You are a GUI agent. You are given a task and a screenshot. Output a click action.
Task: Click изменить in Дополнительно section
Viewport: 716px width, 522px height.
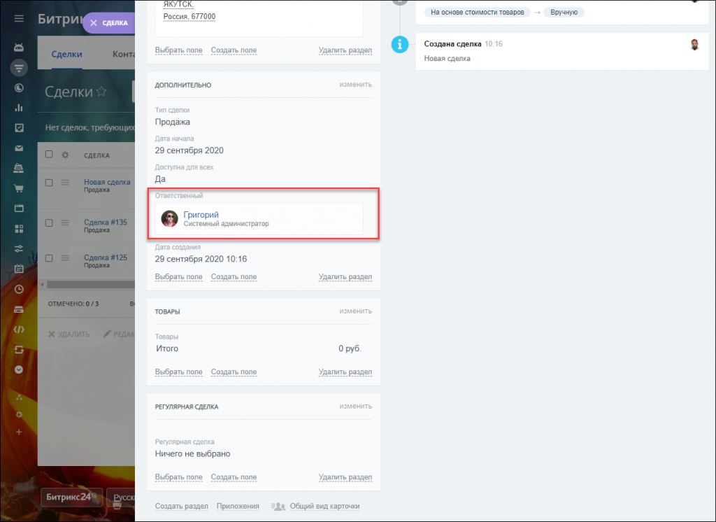point(355,85)
